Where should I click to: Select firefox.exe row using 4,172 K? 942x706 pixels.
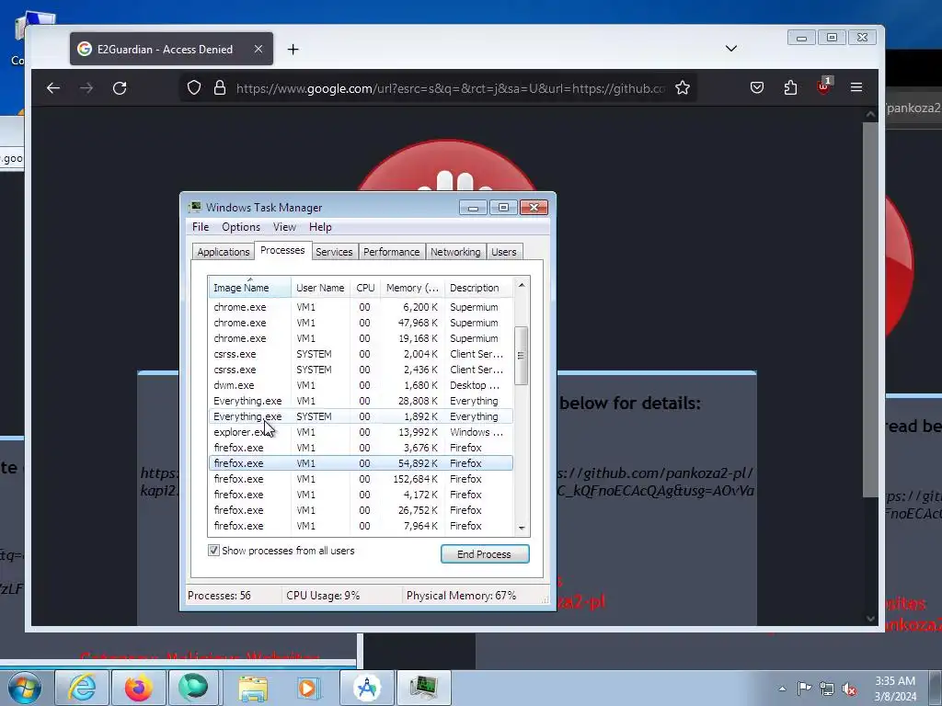pyautogui.click(x=361, y=495)
